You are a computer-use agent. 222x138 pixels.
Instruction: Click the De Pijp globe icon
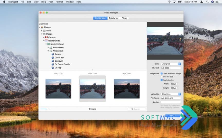[53, 67]
